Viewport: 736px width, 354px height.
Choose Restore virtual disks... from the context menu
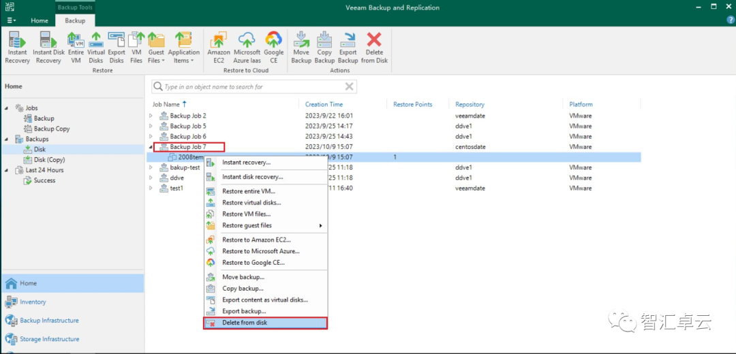[265, 203]
